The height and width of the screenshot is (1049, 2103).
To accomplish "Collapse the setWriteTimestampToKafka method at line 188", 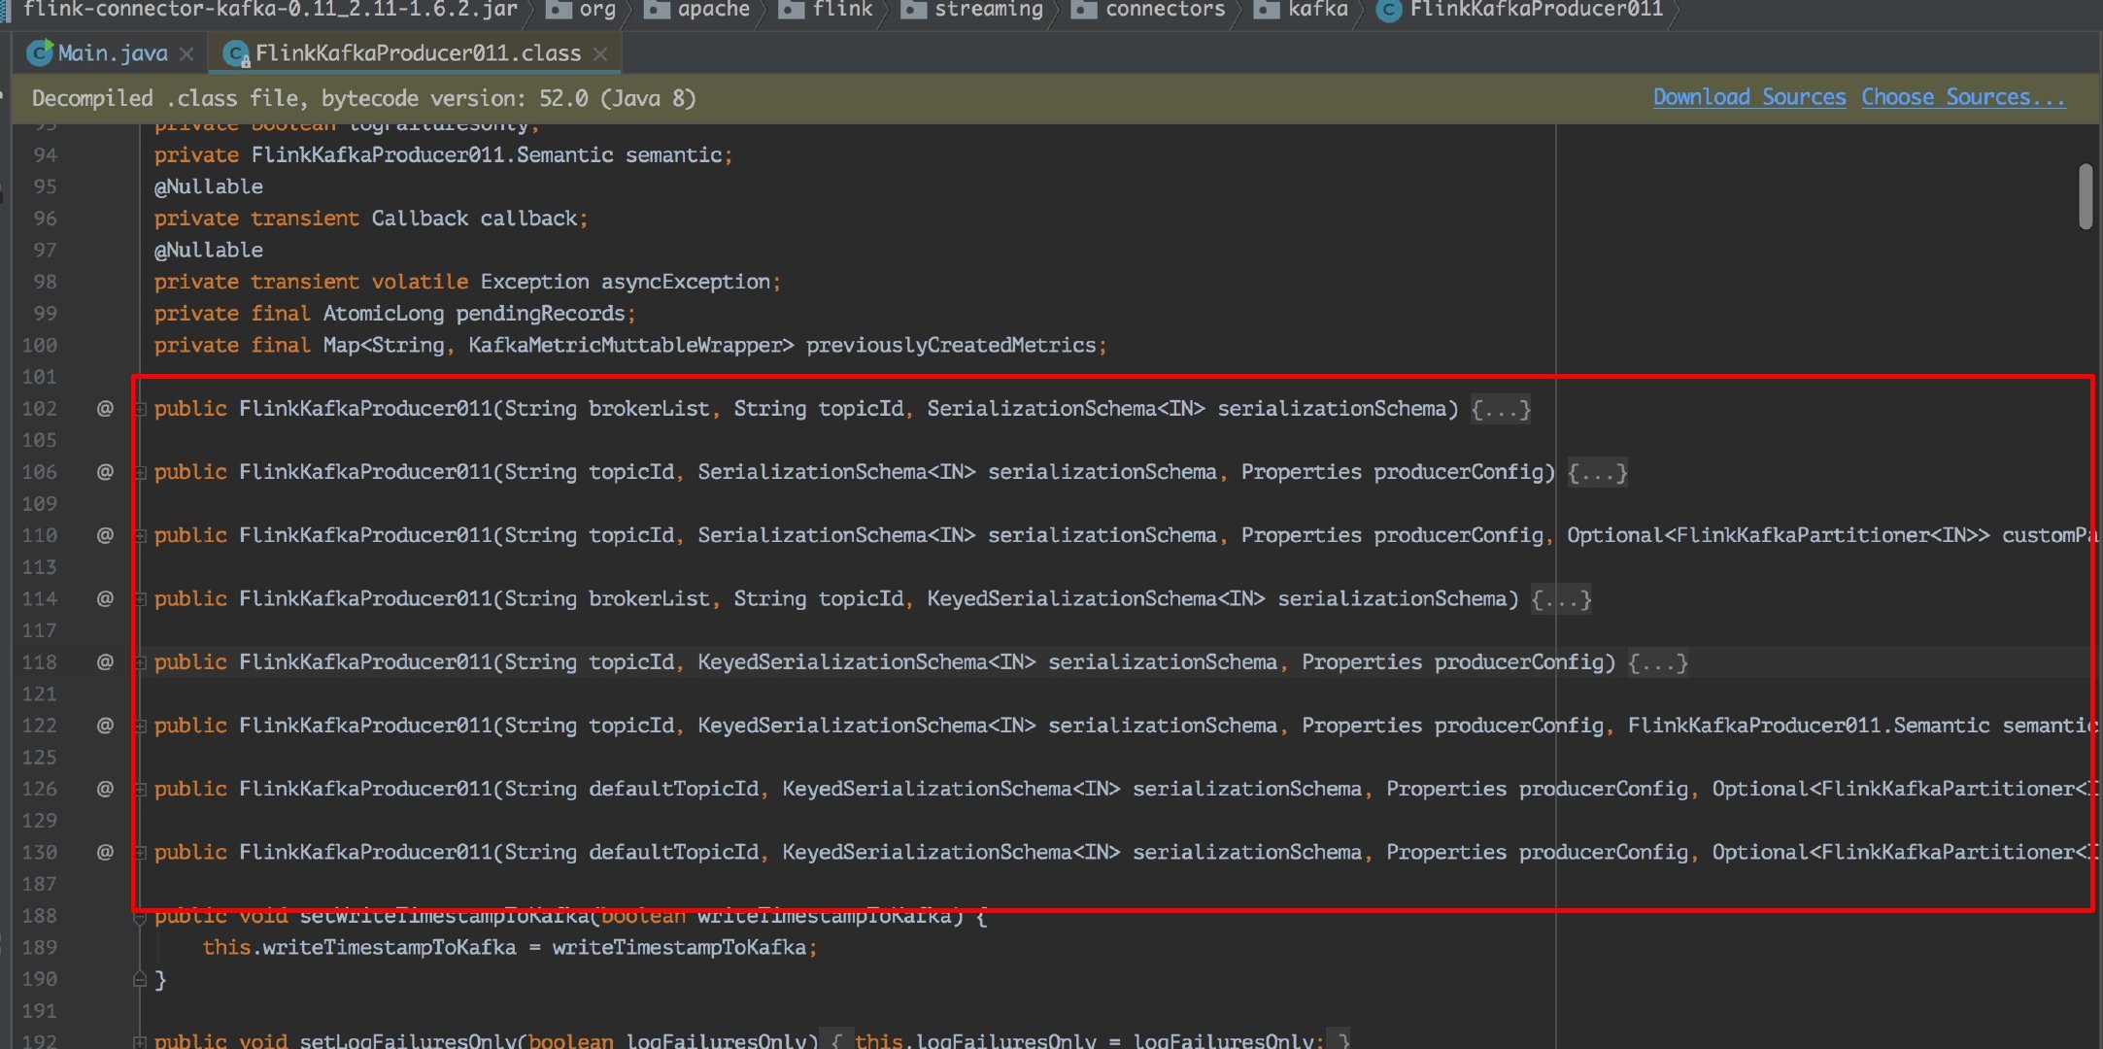I will (140, 918).
